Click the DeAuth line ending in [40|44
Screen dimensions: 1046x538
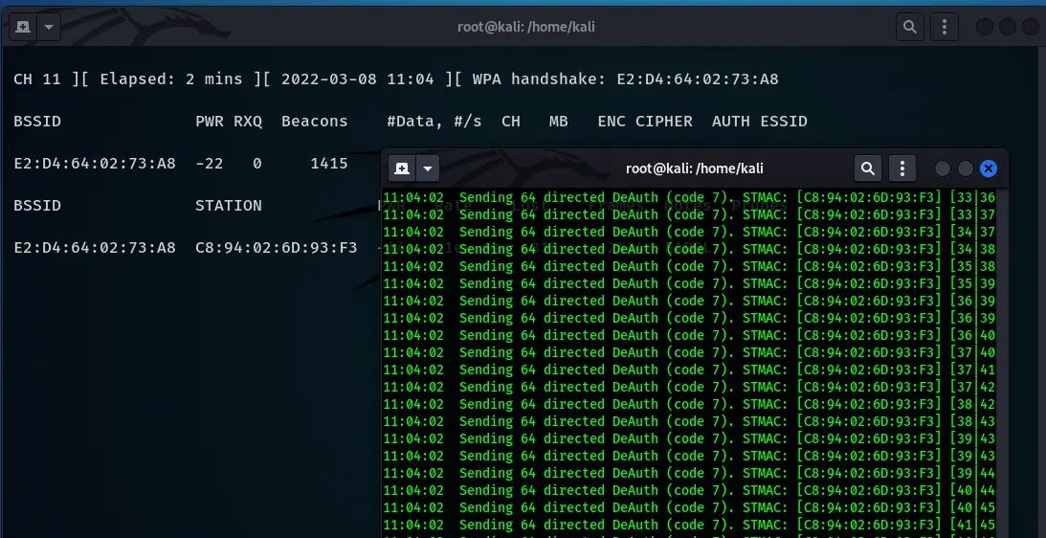coord(689,490)
